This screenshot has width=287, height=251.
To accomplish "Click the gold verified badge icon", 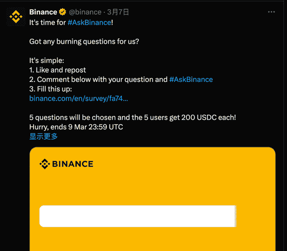I will [62, 12].
